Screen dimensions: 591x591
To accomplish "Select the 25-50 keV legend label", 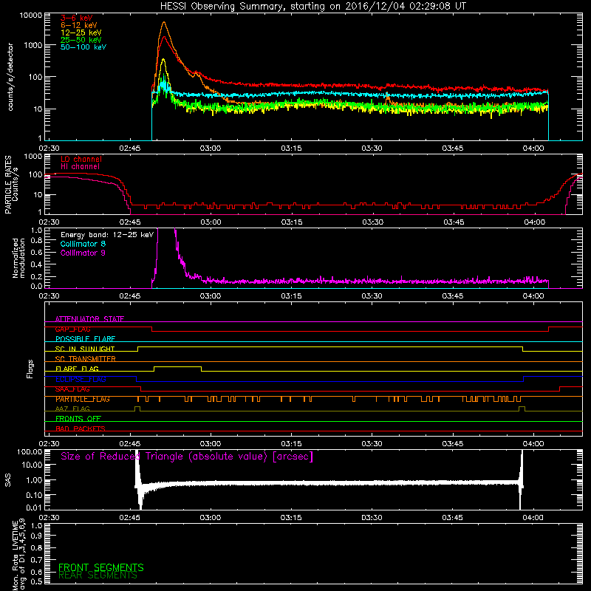I will (x=81, y=40).
